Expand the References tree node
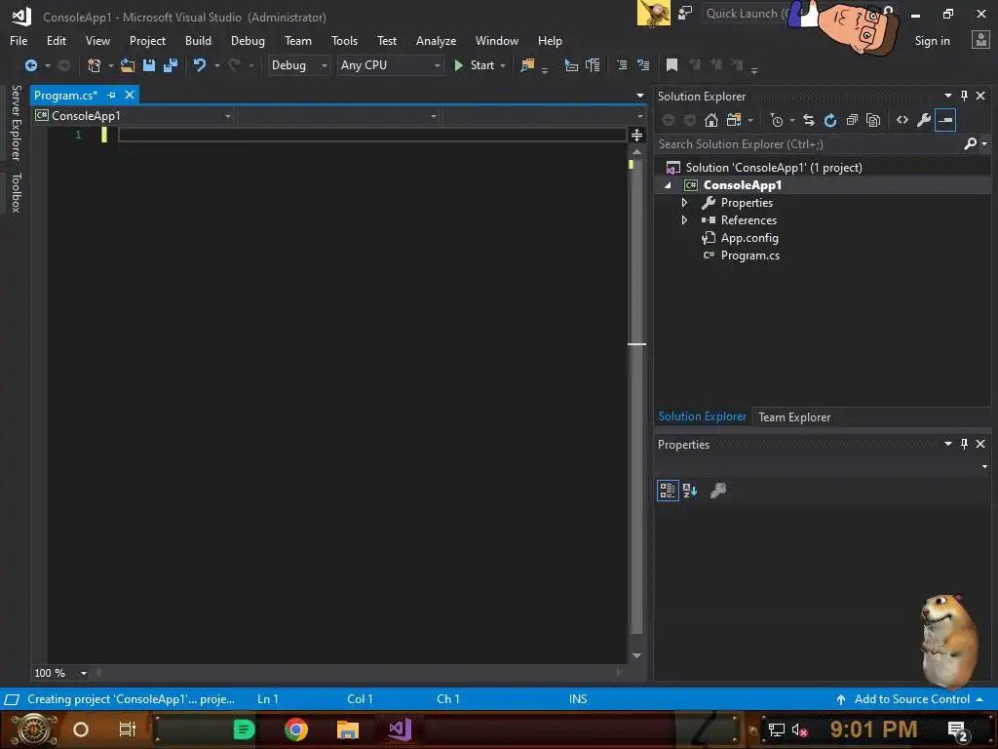This screenshot has height=749, width=998. point(684,219)
